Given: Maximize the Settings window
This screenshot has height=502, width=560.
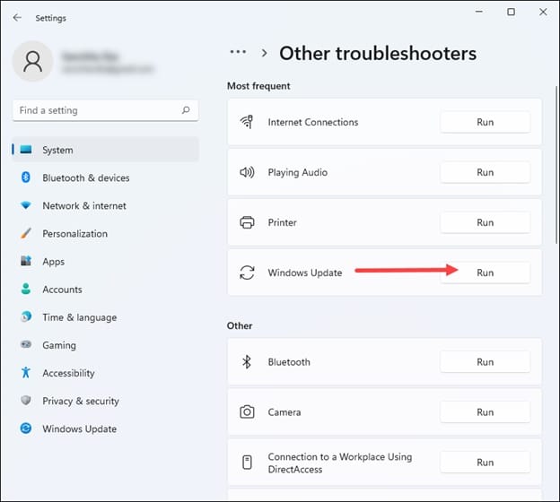Looking at the screenshot, I should [x=511, y=12].
